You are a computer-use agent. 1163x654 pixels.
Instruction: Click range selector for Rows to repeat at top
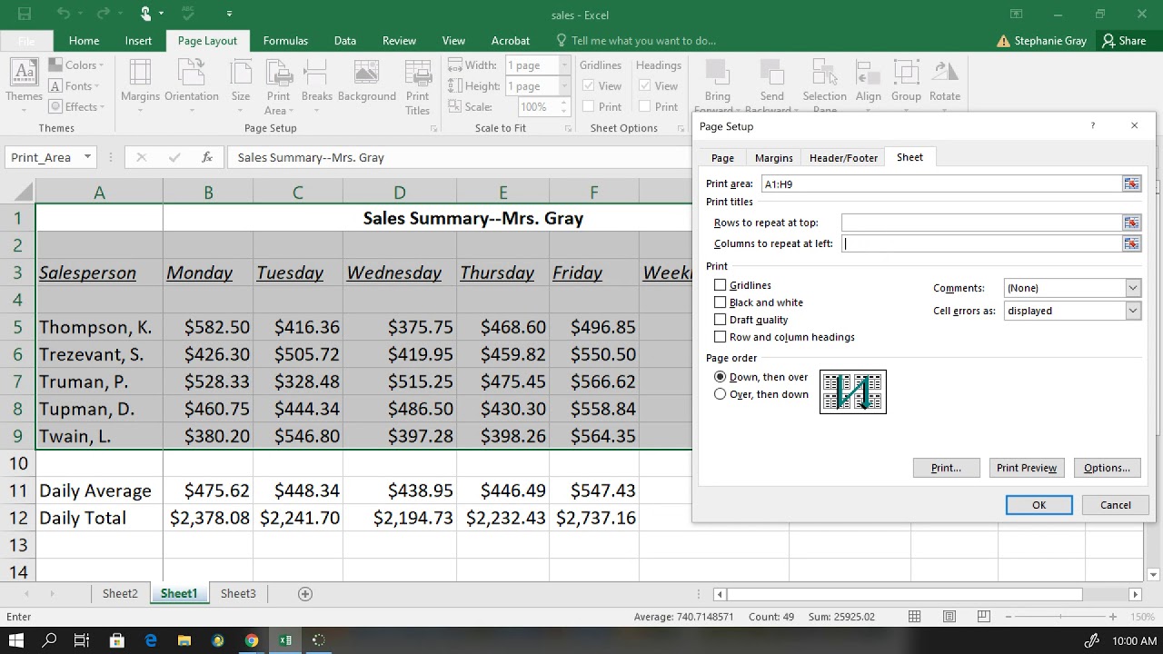[x=1131, y=223]
